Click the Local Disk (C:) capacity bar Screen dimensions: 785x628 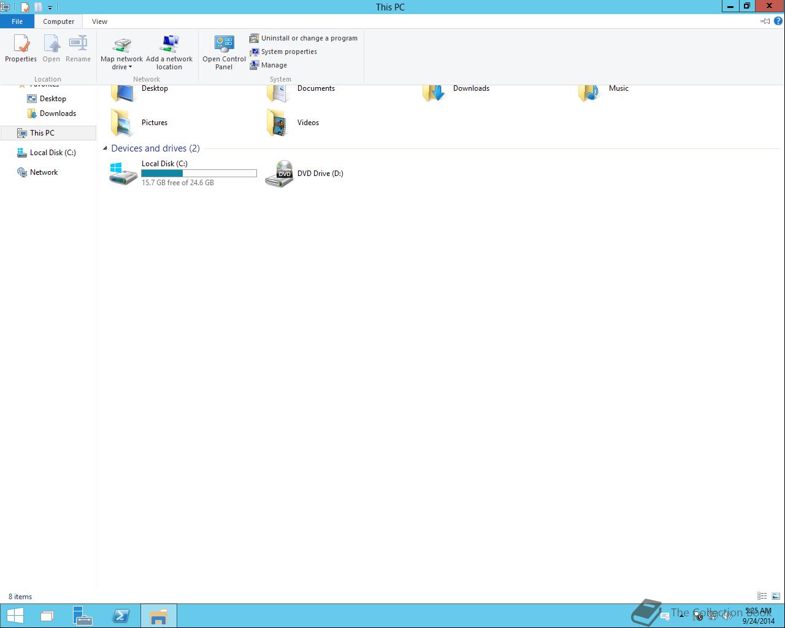tap(199, 174)
